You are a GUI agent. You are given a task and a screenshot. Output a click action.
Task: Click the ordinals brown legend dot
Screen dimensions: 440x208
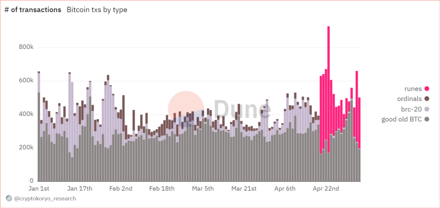(427, 99)
